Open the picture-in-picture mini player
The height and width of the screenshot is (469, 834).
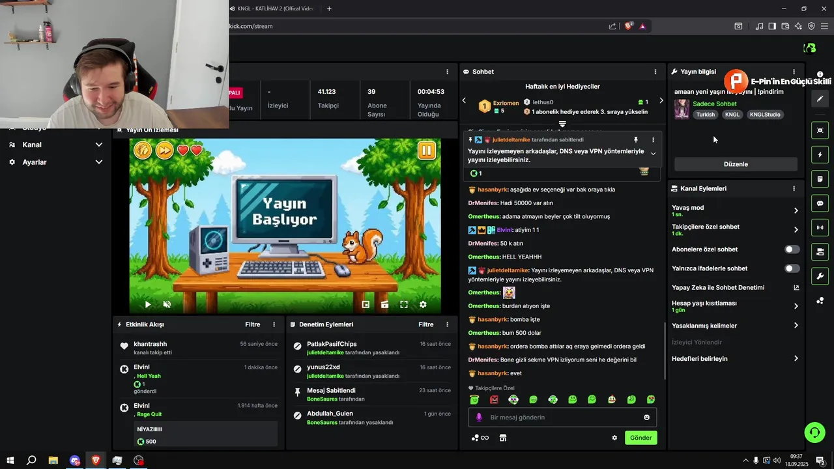tap(366, 304)
